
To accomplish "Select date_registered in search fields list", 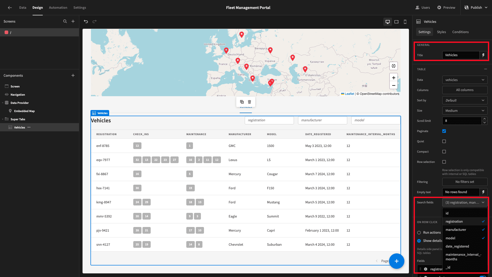I will [x=465, y=246].
